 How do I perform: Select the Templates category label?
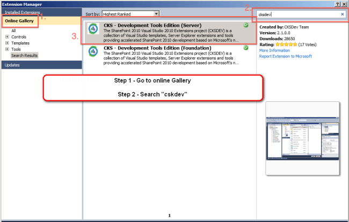point(20,43)
